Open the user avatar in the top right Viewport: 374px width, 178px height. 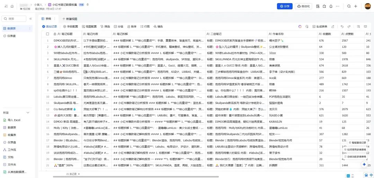coord(368,6)
